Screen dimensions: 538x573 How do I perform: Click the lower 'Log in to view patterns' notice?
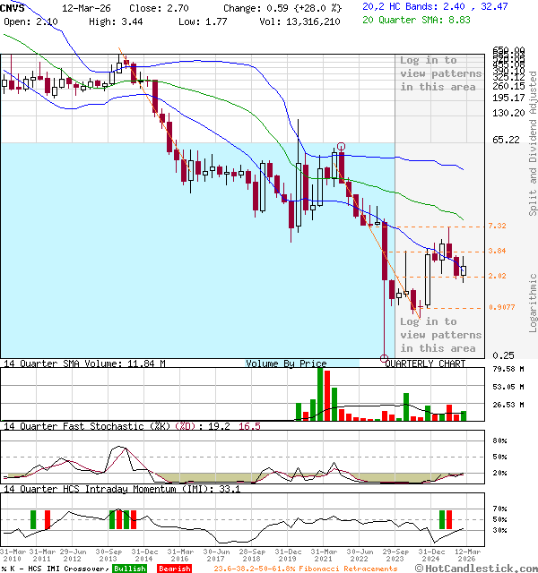[x=439, y=335]
